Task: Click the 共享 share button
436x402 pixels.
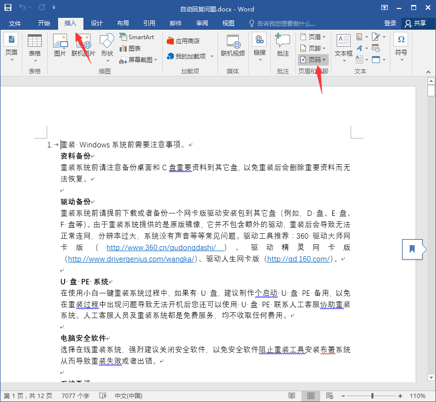Action: coord(418,23)
